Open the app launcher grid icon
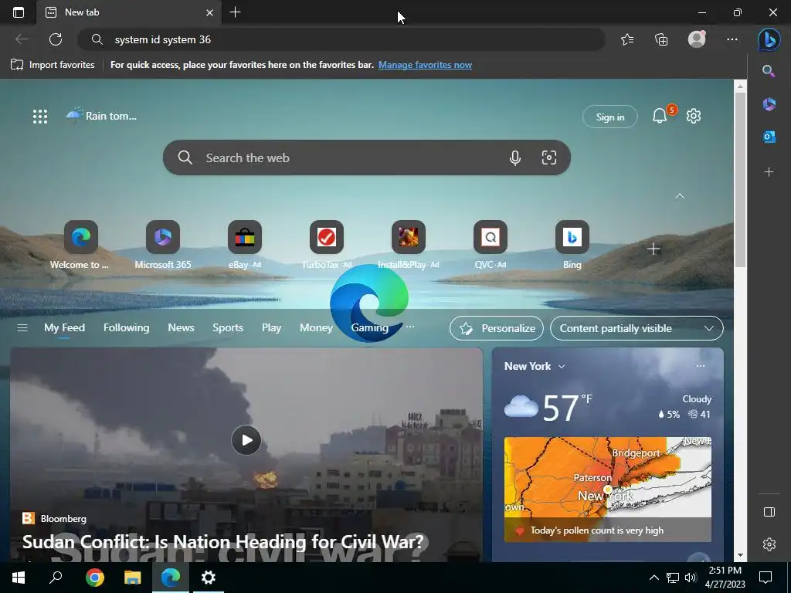 (x=40, y=117)
